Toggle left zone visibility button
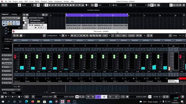This screenshot has height=104, width=186. tap(171, 5)
